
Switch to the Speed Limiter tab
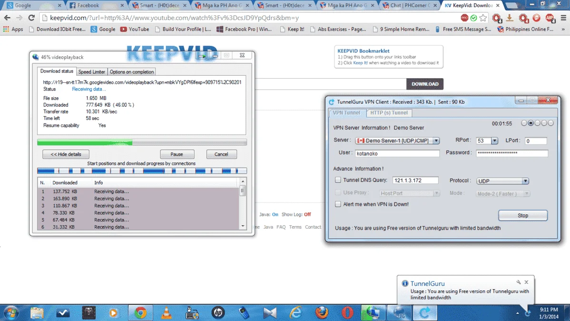point(92,72)
